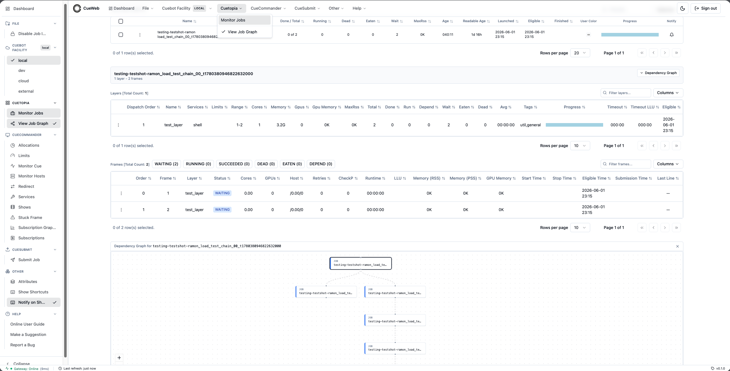Open Monitor Cue in sidebar
Image resolution: width=730 pixels, height=371 pixels.
click(x=33, y=166)
